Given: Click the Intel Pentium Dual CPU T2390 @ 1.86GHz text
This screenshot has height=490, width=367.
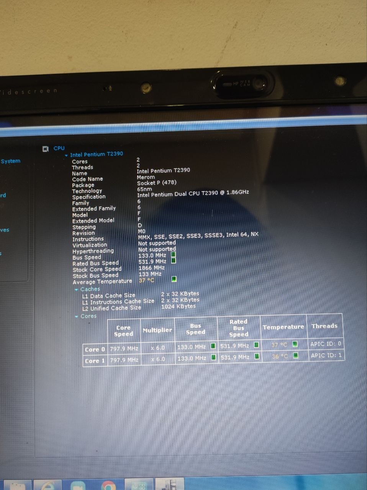Looking at the screenshot, I should pos(193,193).
